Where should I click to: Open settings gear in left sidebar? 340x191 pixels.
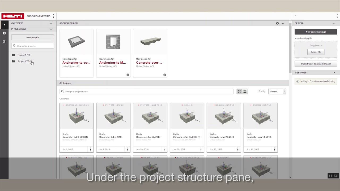[x=4, y=33]
